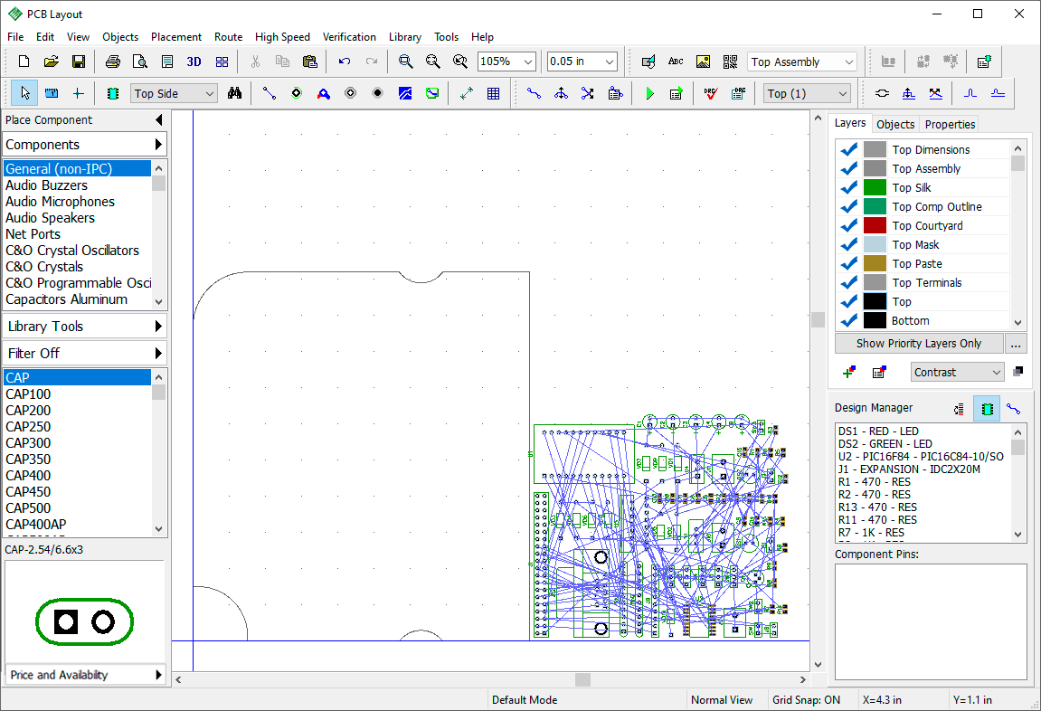Open the Top Assembly layer dropdown

pyautogui.click(x=848, y=62)
